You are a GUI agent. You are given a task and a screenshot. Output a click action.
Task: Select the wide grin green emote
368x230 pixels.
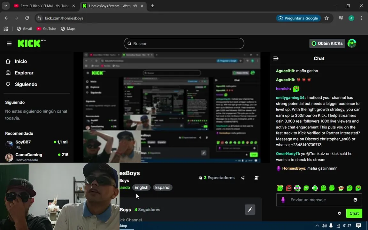[x=306, y=188]
